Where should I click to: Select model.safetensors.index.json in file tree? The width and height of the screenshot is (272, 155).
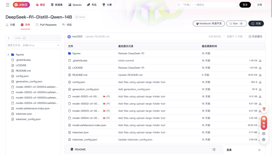click(32, 109)
